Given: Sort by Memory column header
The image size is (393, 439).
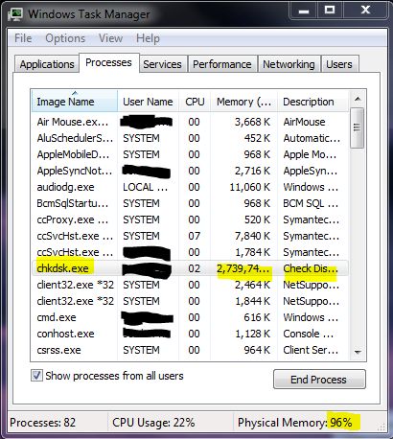Looking at the screenshot, I should click(x=243, y=102).
